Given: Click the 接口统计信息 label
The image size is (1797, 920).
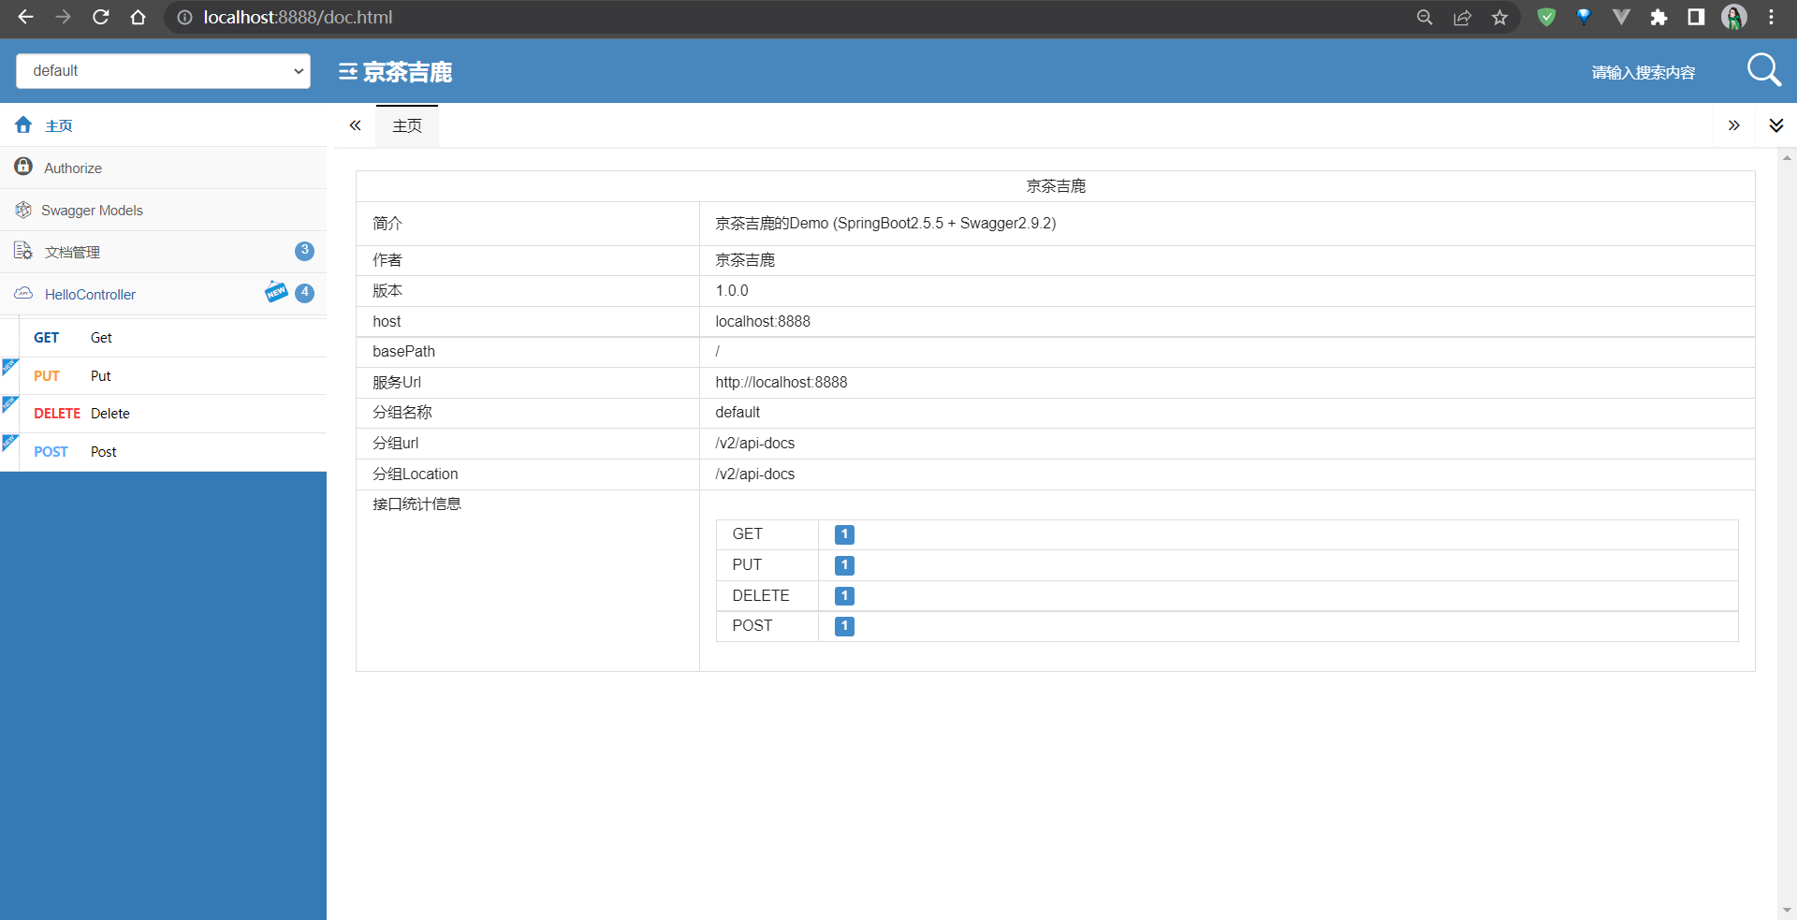Looking at the screenshot, I should 416,504.
